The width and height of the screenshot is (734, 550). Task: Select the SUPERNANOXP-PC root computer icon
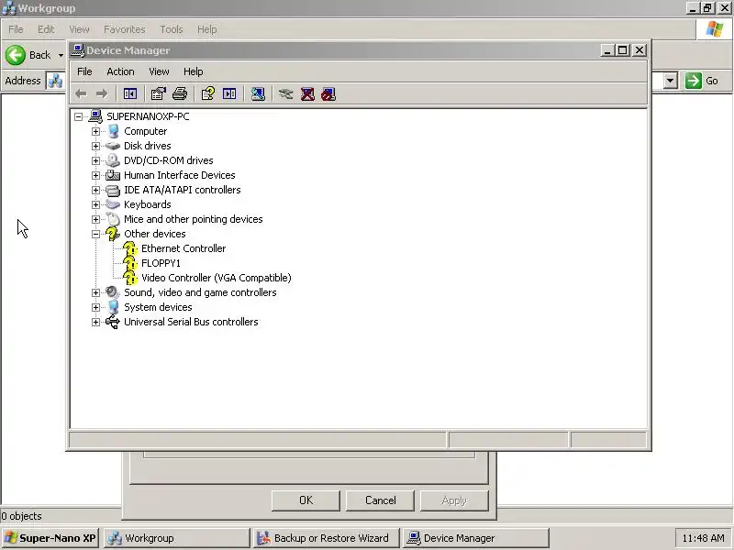tap(95, 116)
